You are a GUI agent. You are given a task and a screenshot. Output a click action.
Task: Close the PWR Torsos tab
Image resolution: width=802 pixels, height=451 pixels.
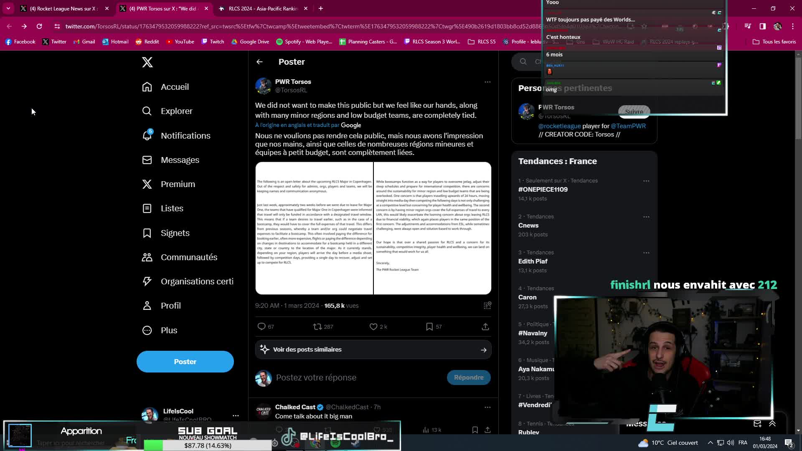pyautogui.click(x=206, y=8)
